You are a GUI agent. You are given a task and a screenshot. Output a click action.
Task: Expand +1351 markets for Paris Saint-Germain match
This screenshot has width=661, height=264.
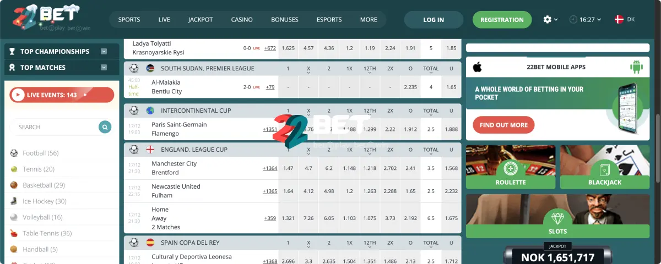pyautogui.click(x=270, y=129)
